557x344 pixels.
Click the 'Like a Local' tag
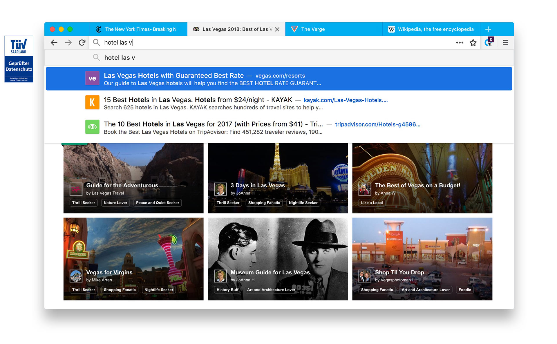click(x=372, y=203)
